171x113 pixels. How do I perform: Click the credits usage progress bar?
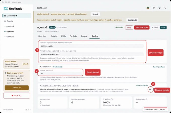pyautogui.click(x=155, y=108)
